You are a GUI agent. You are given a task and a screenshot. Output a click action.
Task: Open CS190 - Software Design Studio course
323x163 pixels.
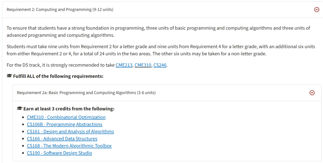[59, 153]
